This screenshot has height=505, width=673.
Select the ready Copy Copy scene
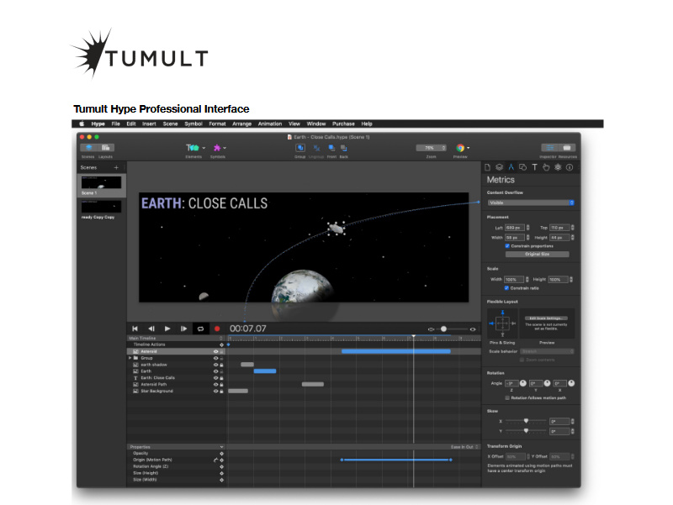(101, 207)
